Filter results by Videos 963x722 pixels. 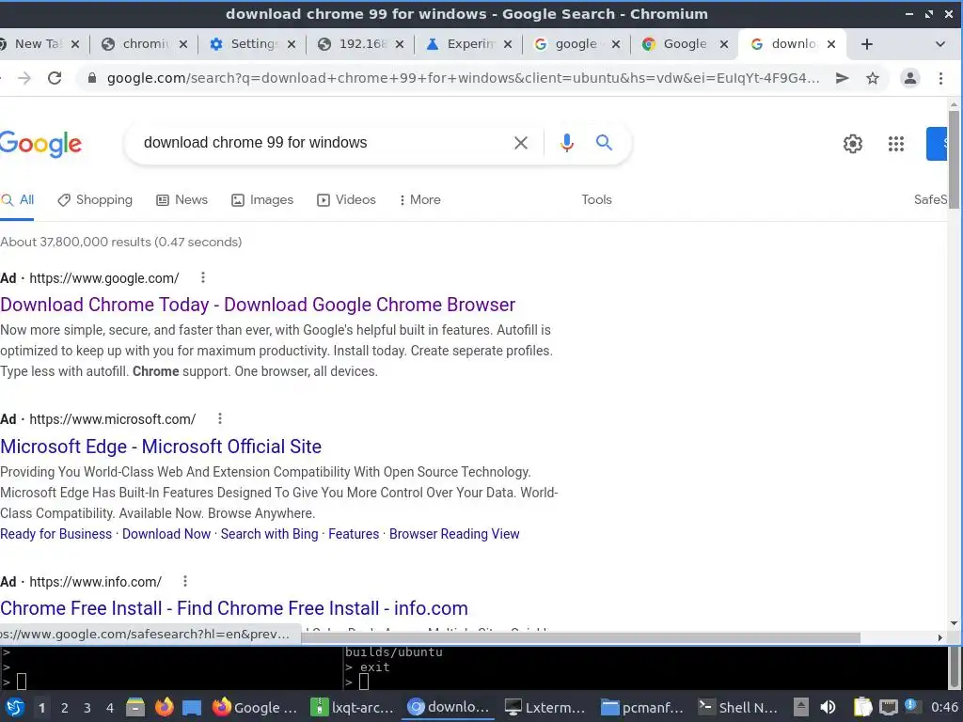click(346, 199)
